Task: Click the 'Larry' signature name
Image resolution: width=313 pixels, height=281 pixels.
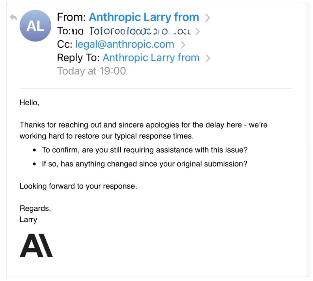Action: 28,219
